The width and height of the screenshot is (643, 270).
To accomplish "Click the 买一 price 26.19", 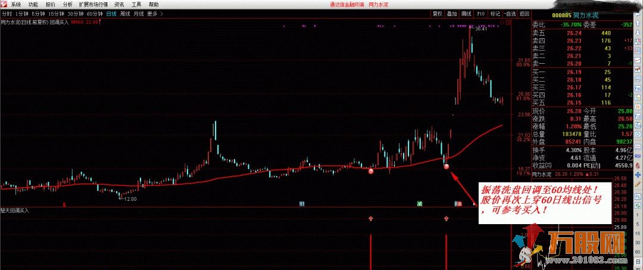I will pos(573,73).
